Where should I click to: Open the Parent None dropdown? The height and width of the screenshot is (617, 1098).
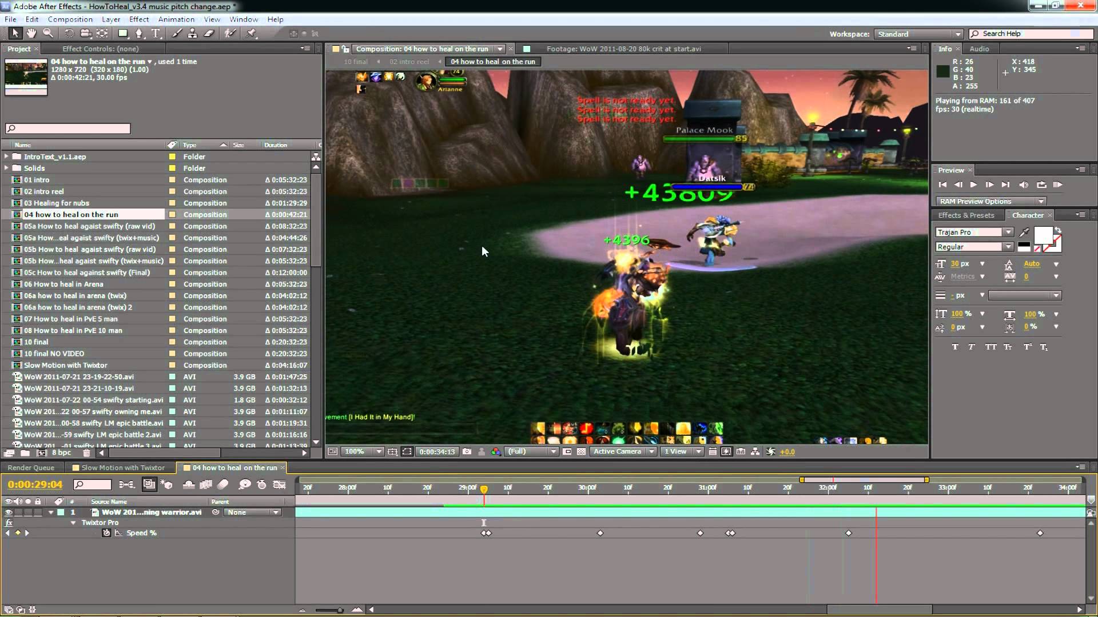coord(253,512)
